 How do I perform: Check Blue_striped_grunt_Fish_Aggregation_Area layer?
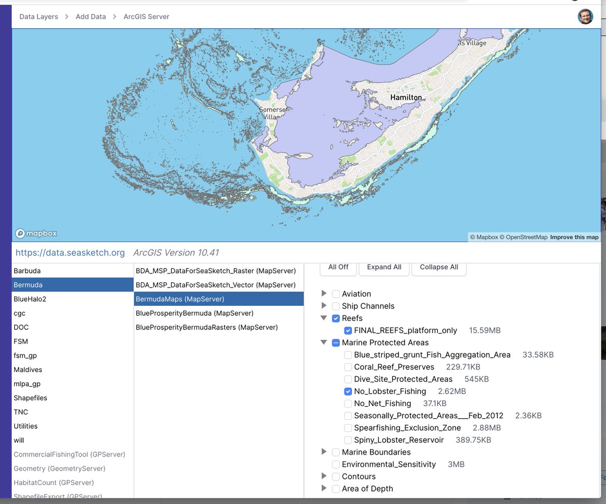pos(348,355)
